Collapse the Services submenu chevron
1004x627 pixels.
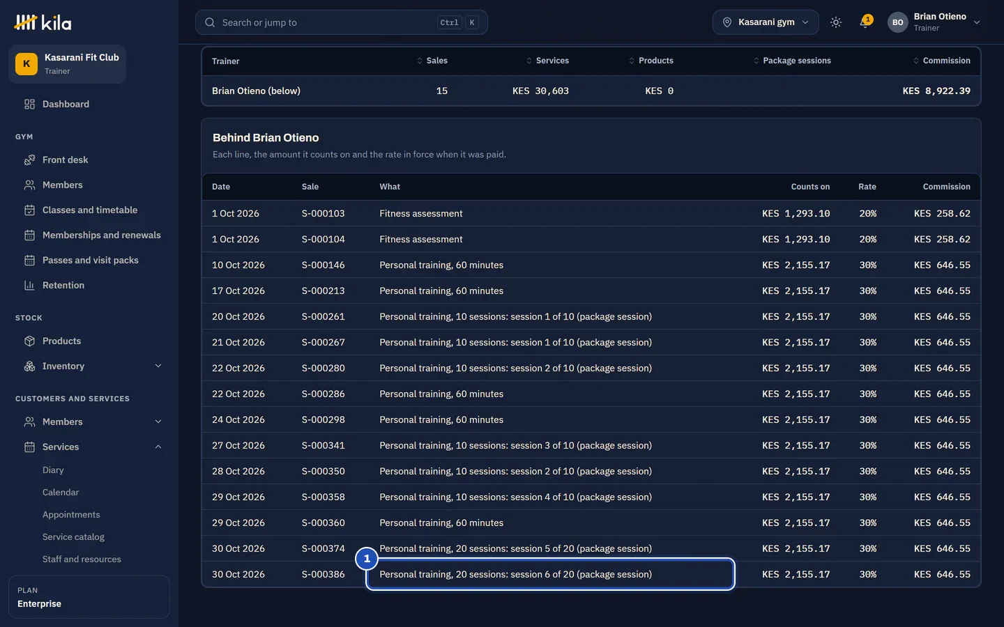[x=158, y=447]
